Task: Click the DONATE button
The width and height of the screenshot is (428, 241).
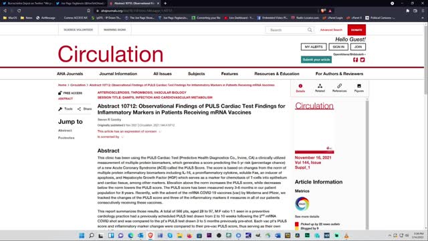Action: click(356, 29)
